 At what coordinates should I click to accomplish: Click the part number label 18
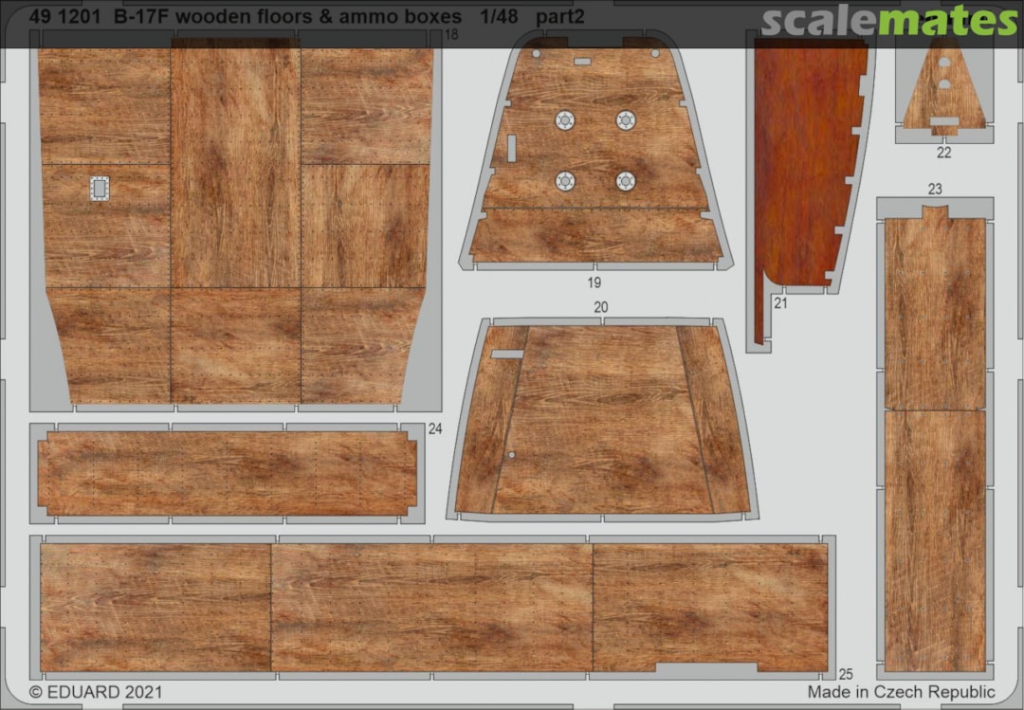tap(450, 34)
